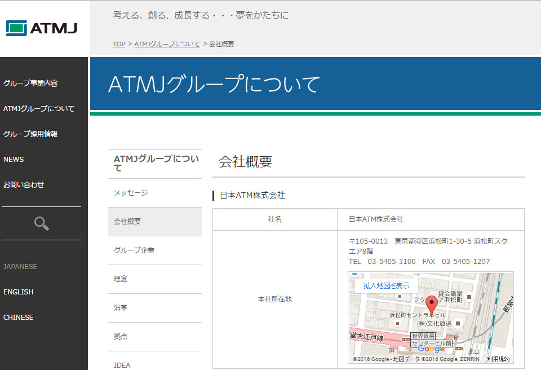Click 営大江戸線 label on map

[366, 336]
